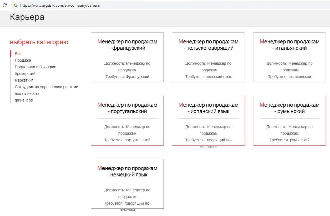Click the 'Карьера' page heading
The width and height of the screenshot is (330, 216).
27,17
